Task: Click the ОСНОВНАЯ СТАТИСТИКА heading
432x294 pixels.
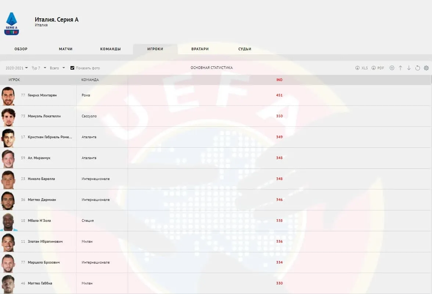Action: click(x=212, y=68)
